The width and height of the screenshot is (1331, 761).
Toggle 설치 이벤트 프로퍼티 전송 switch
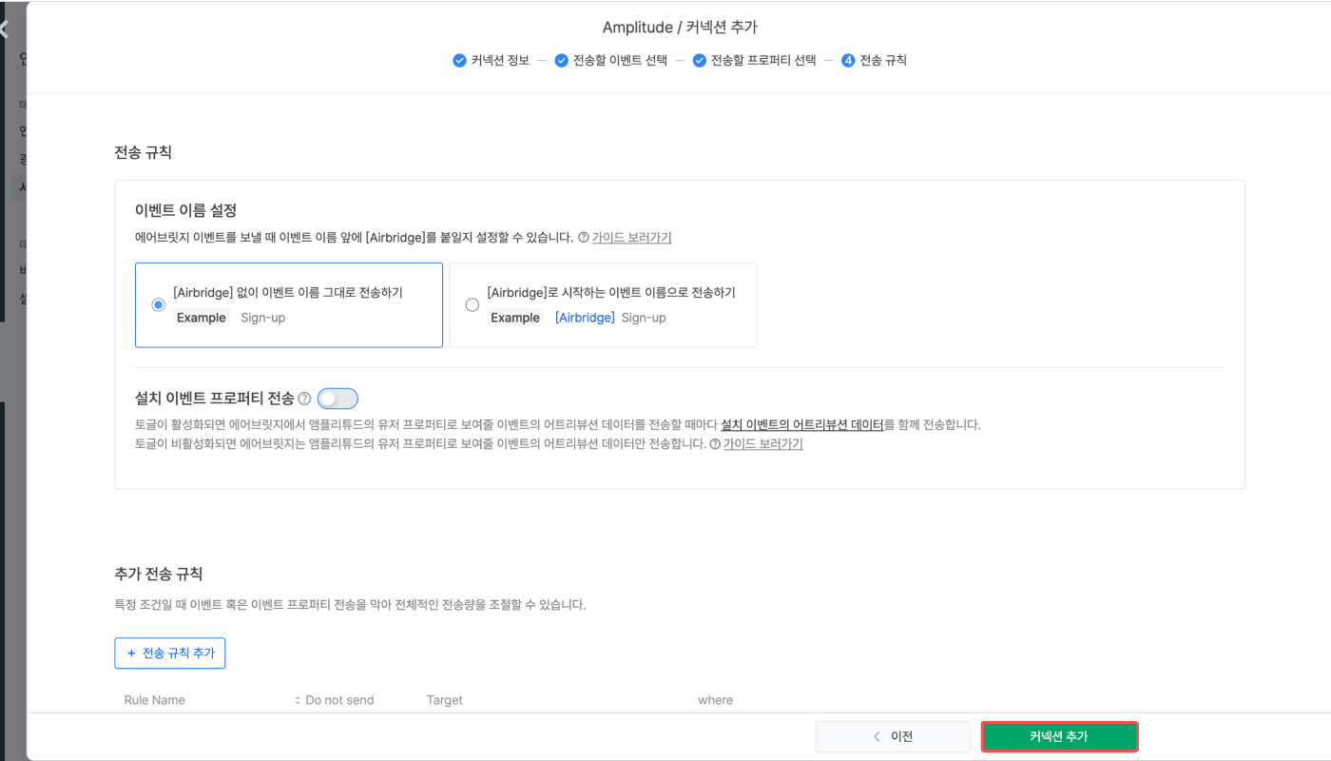(x=338, y=399)
